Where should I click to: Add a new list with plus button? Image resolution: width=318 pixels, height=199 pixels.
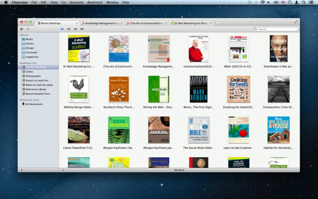click(22, 170)
